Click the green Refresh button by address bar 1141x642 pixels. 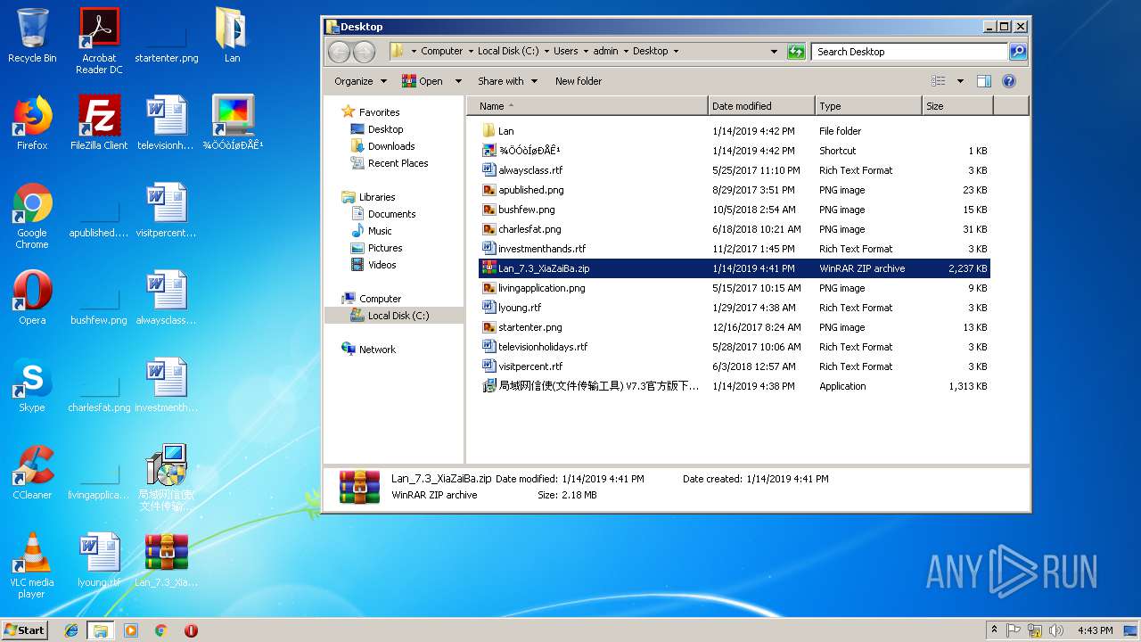click(x=796, y=52)
